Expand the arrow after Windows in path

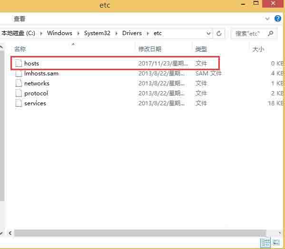tap(78, 33)
